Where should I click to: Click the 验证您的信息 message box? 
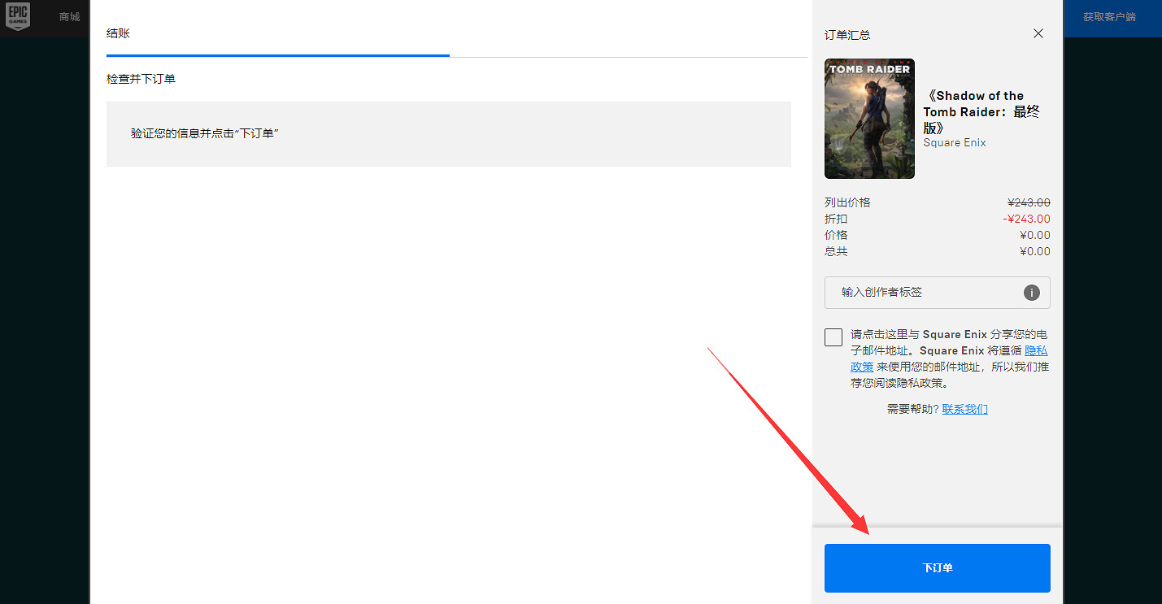click(x=448, y=134)
